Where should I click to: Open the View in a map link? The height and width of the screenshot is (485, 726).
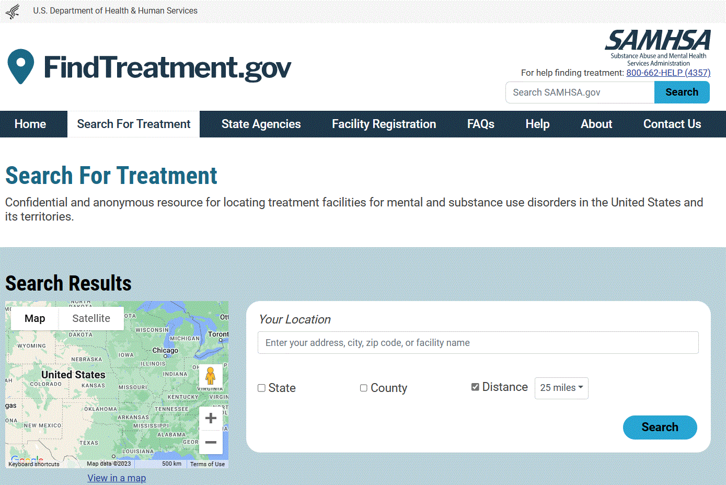tap(117, 478)
